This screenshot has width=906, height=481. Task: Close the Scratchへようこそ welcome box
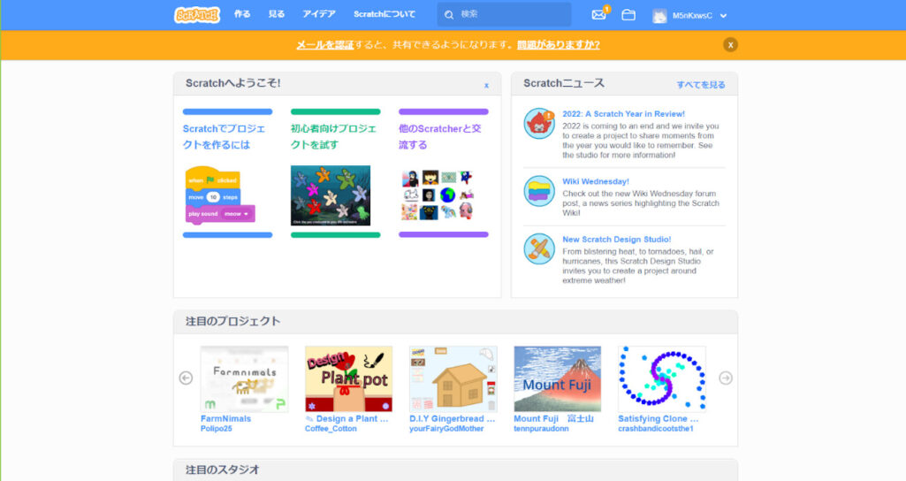[486, 85]
